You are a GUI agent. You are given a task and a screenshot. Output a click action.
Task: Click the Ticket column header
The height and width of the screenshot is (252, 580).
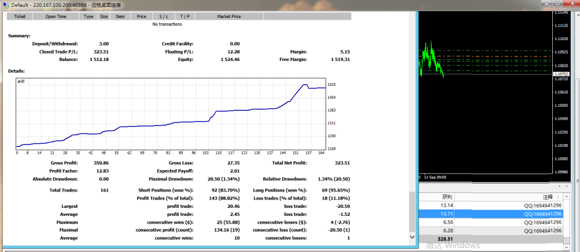[19, 16]
